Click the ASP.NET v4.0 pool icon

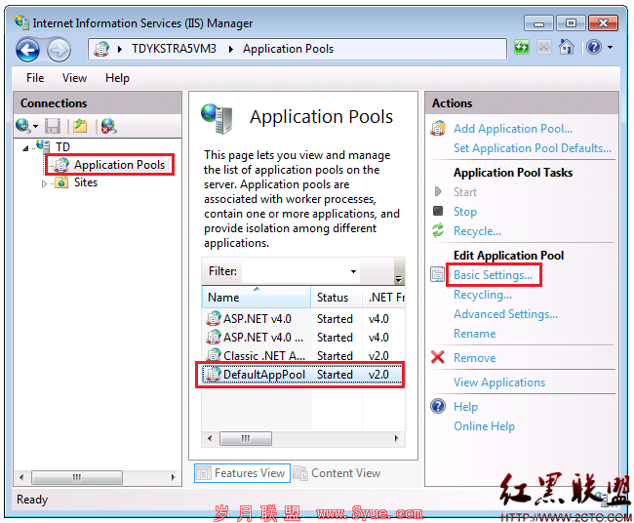pyautogui.click(x=214, y=318)
